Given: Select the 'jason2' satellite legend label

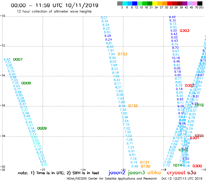Looking at the screenshot, I should [117, 173].
